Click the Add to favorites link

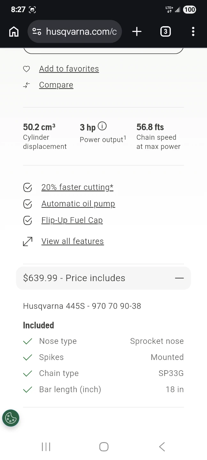click(x=69, y=69)
